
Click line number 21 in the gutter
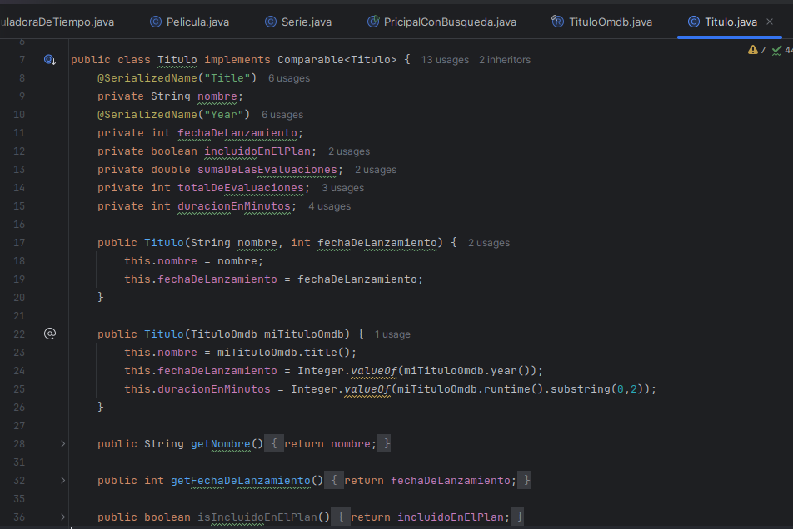coord(19,315)
